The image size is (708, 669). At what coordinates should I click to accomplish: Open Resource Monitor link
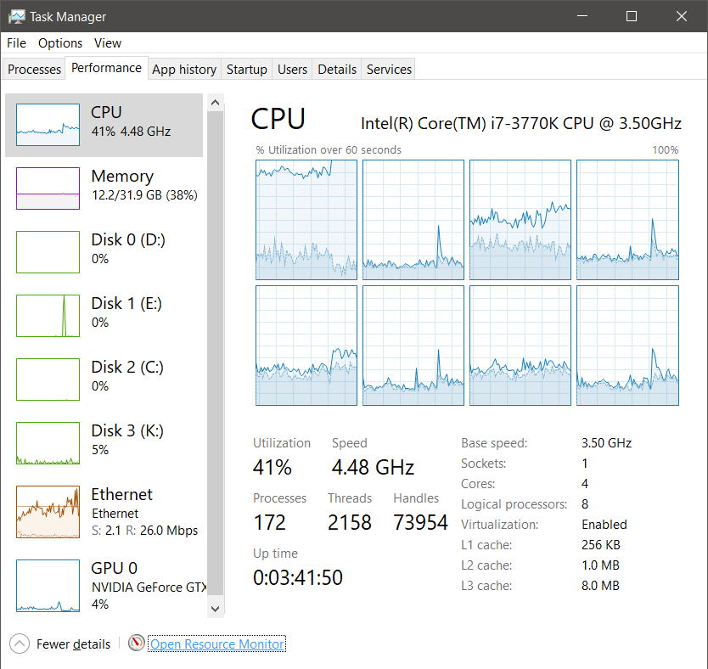217,644
